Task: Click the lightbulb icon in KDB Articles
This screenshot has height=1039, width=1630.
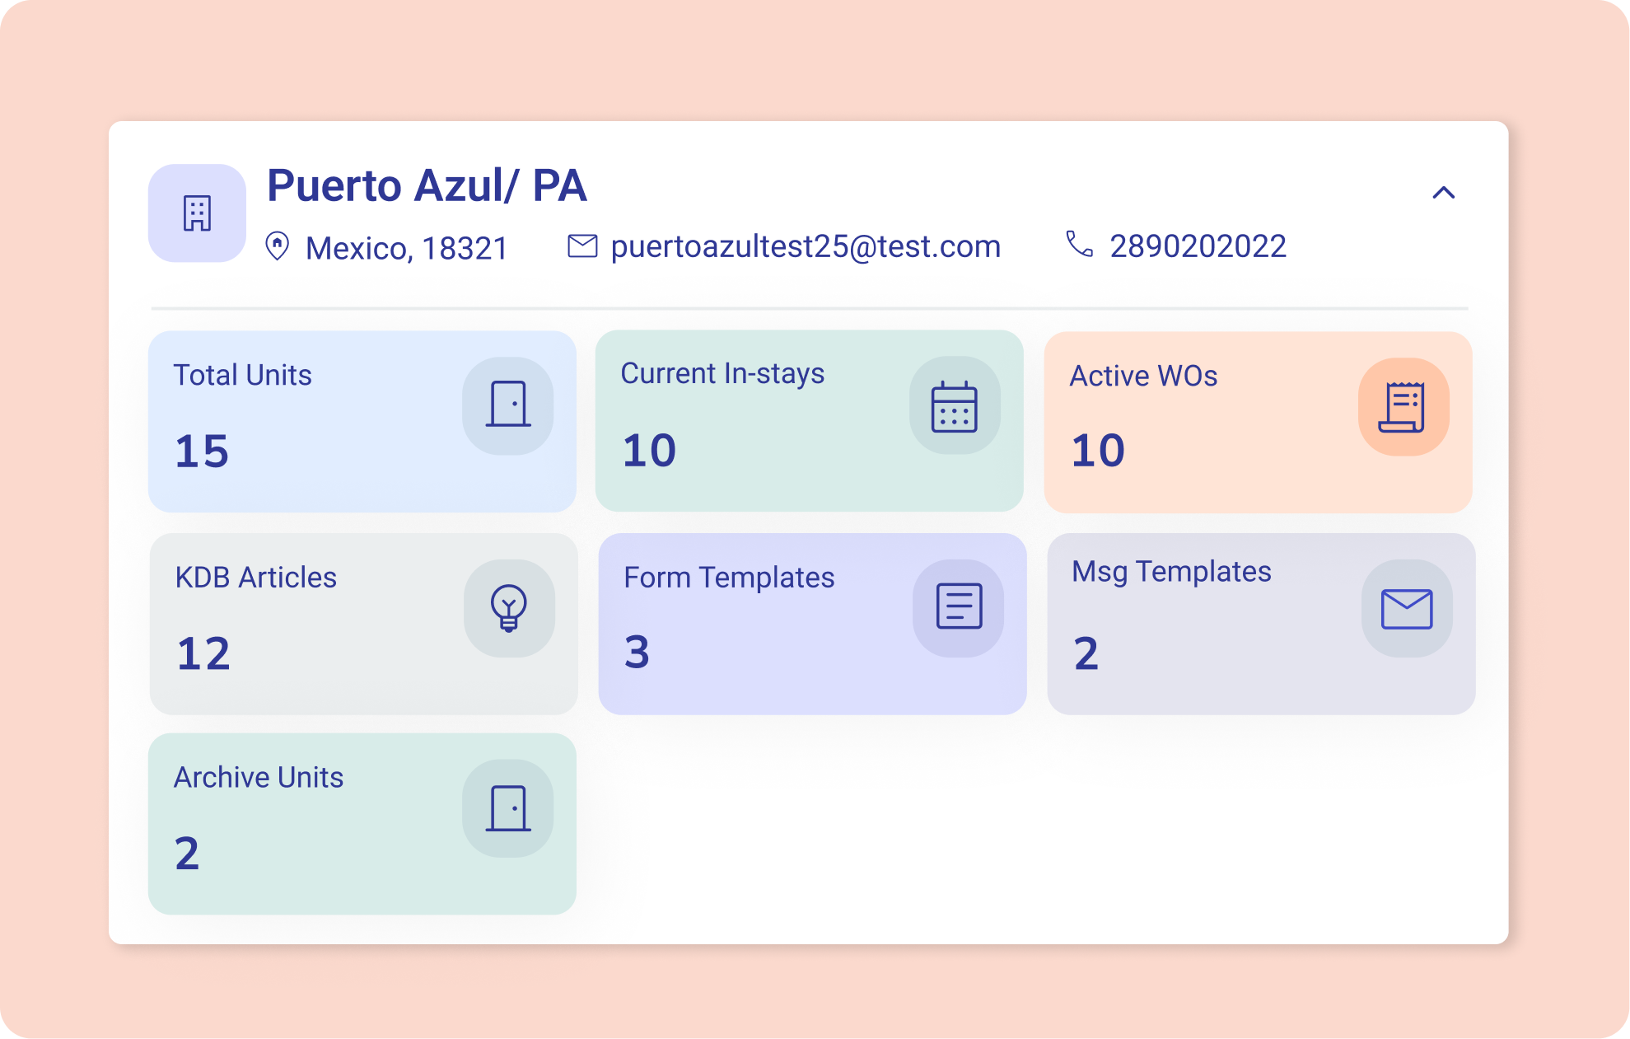Action: (x=509, y=608)
